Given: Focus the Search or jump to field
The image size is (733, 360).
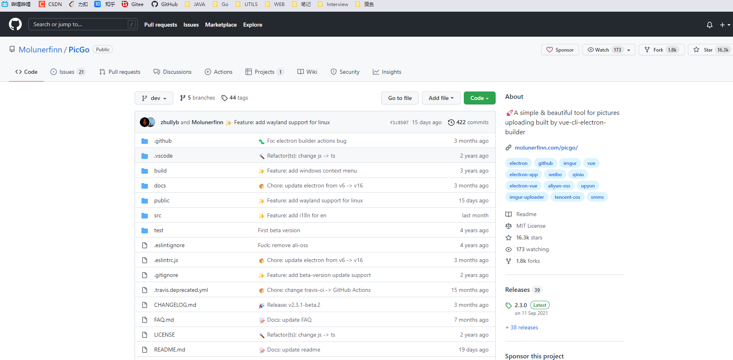Looking at the screenshot, I should (83, 24).
